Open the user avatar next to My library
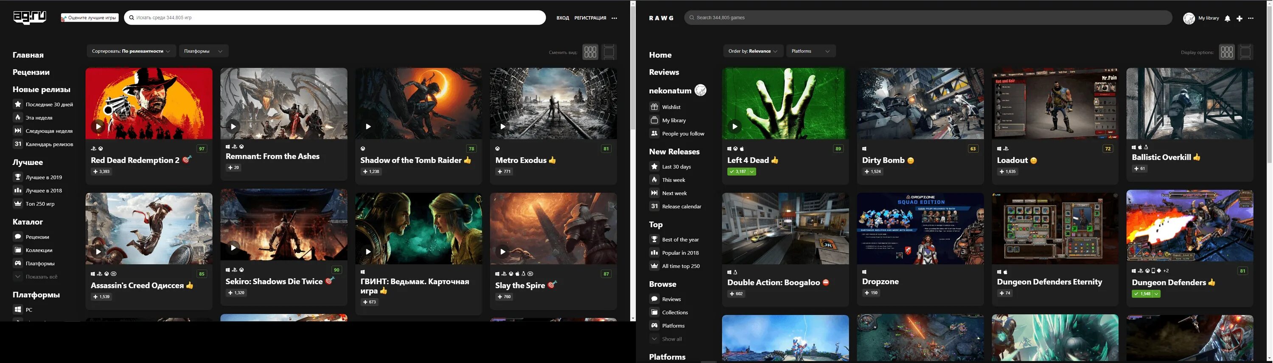 click(1189, 18)
